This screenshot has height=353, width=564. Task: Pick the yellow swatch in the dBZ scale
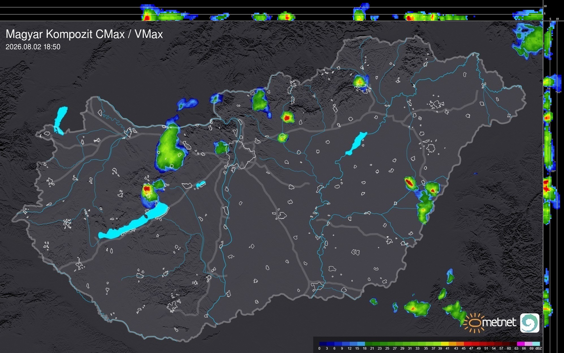[x=445, y=344]
